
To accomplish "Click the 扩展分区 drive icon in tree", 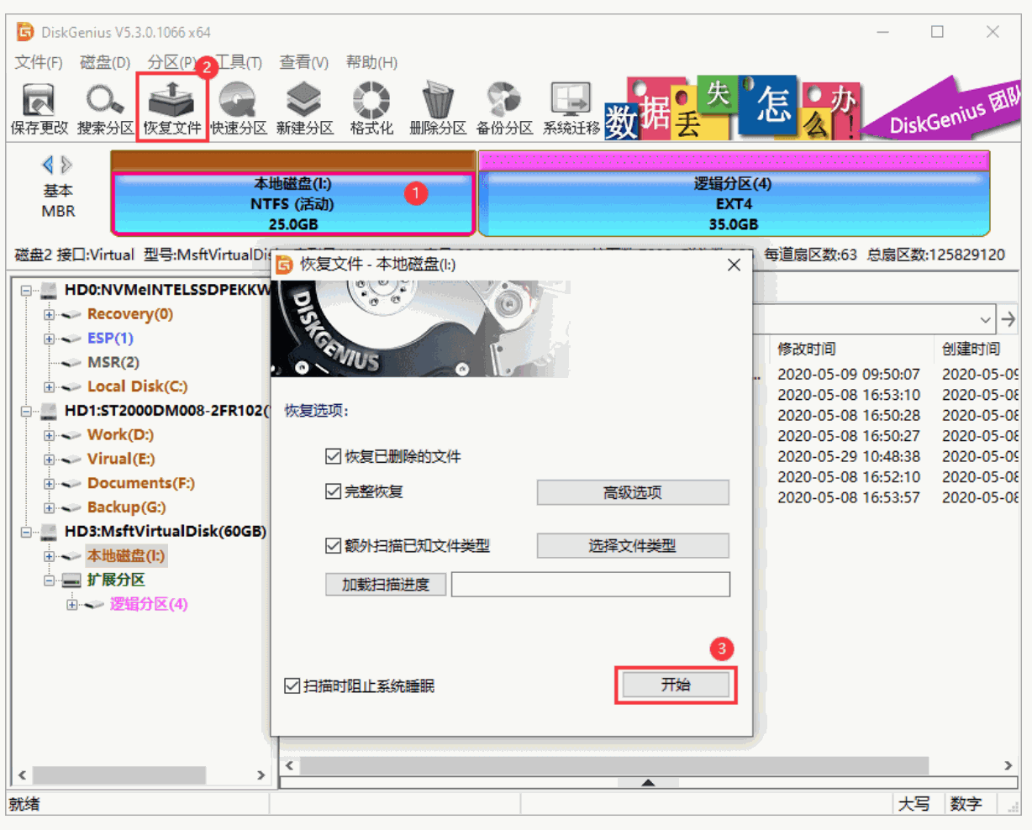I will click(x=72, y=580).
